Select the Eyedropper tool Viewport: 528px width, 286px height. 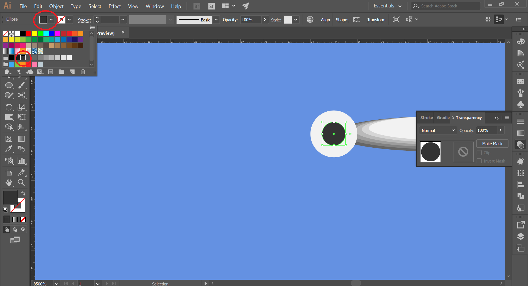(x=9, y=149)
